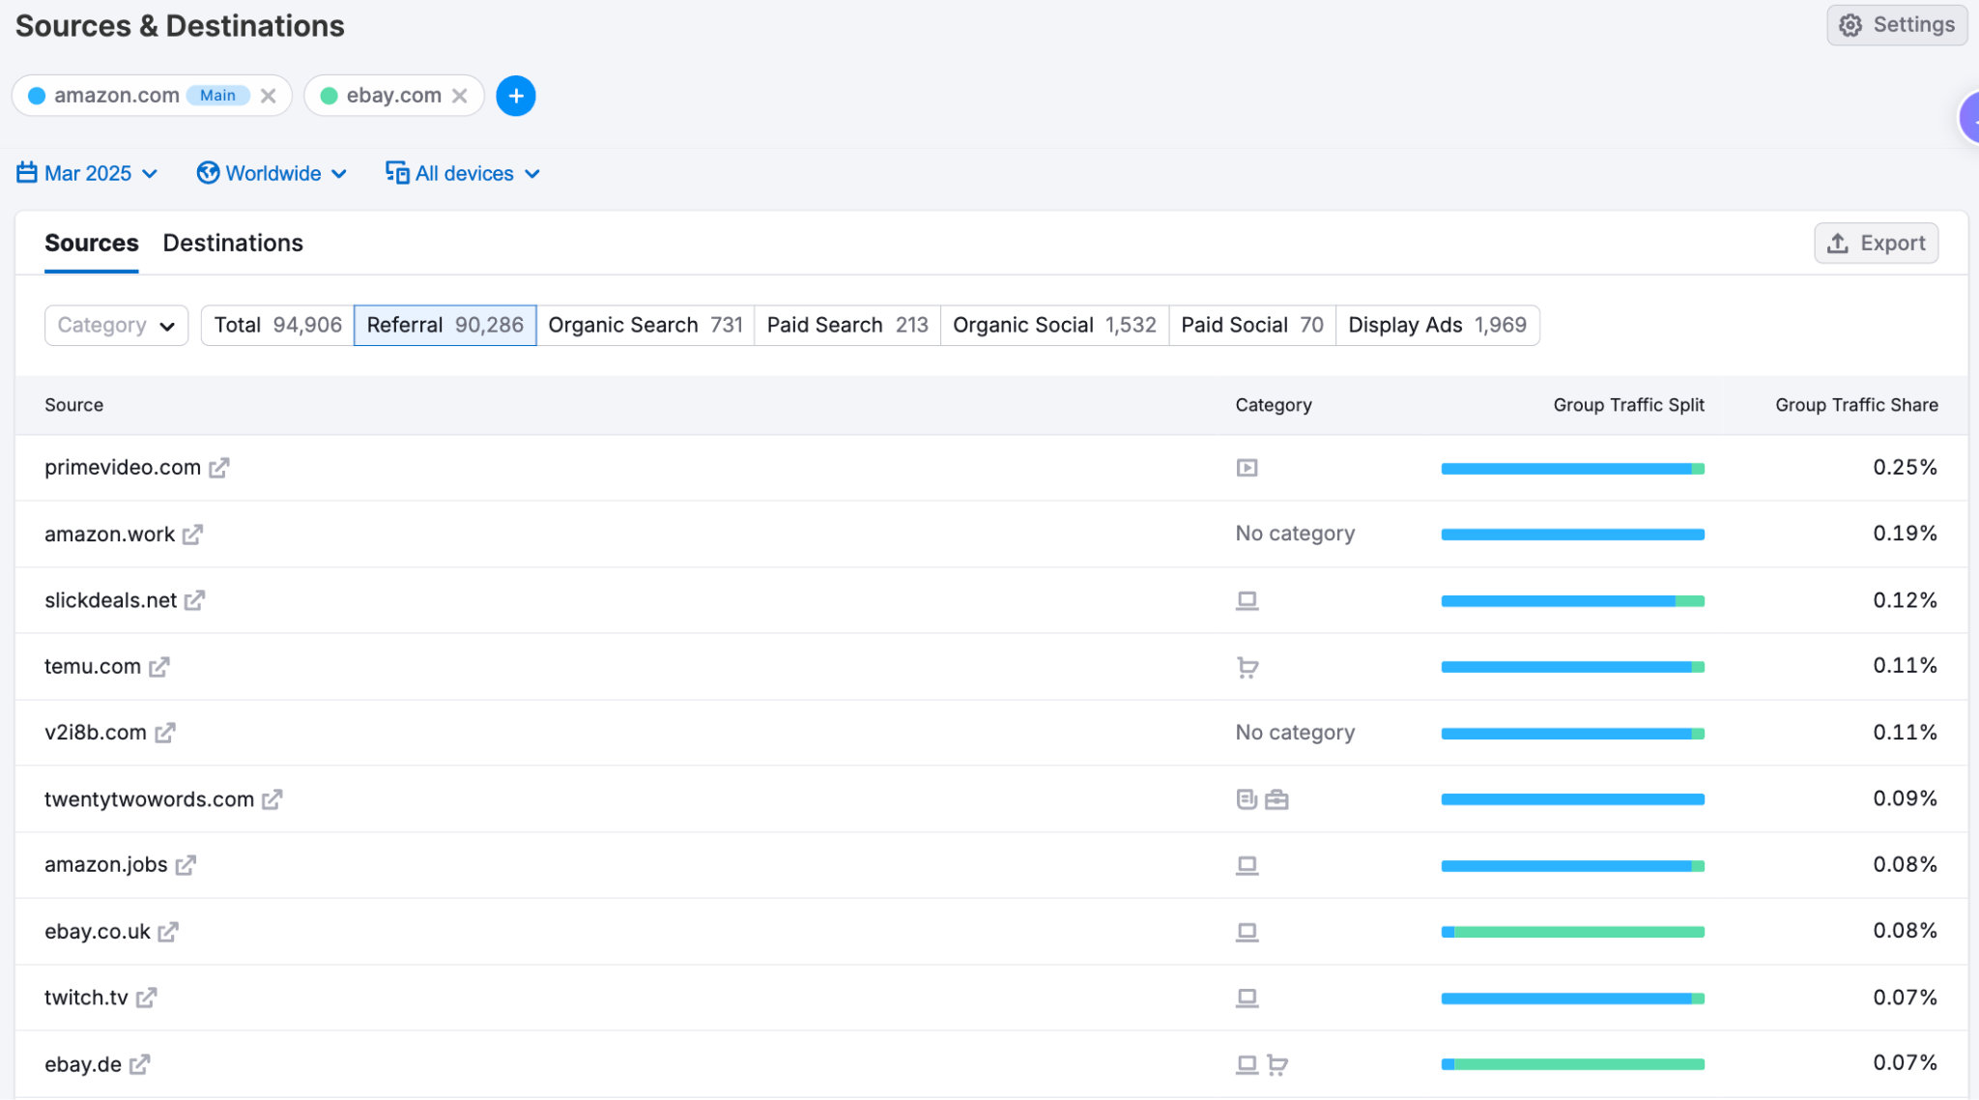Viewport: 1979px width, 1100px height.
Task: Open the external link icon beside amazon.work
Action: coord(193,535)
